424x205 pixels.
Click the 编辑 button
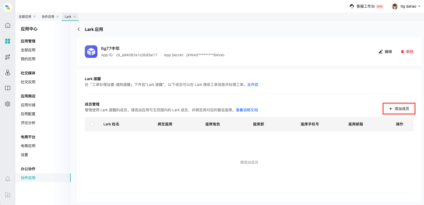(x=385, y=52)
